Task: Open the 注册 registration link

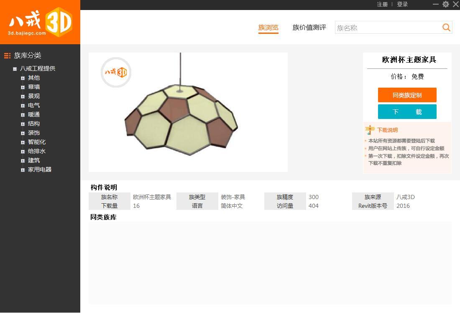Action: [382, 5]
